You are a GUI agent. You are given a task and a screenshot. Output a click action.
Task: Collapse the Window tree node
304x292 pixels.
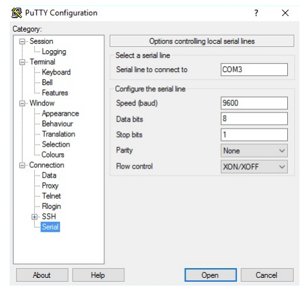coord(22,104)
